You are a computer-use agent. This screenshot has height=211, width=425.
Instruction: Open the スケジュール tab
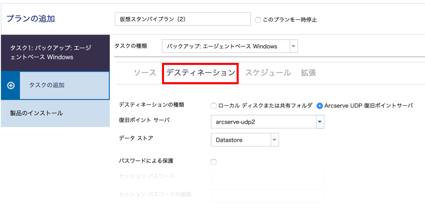[268, 73]
